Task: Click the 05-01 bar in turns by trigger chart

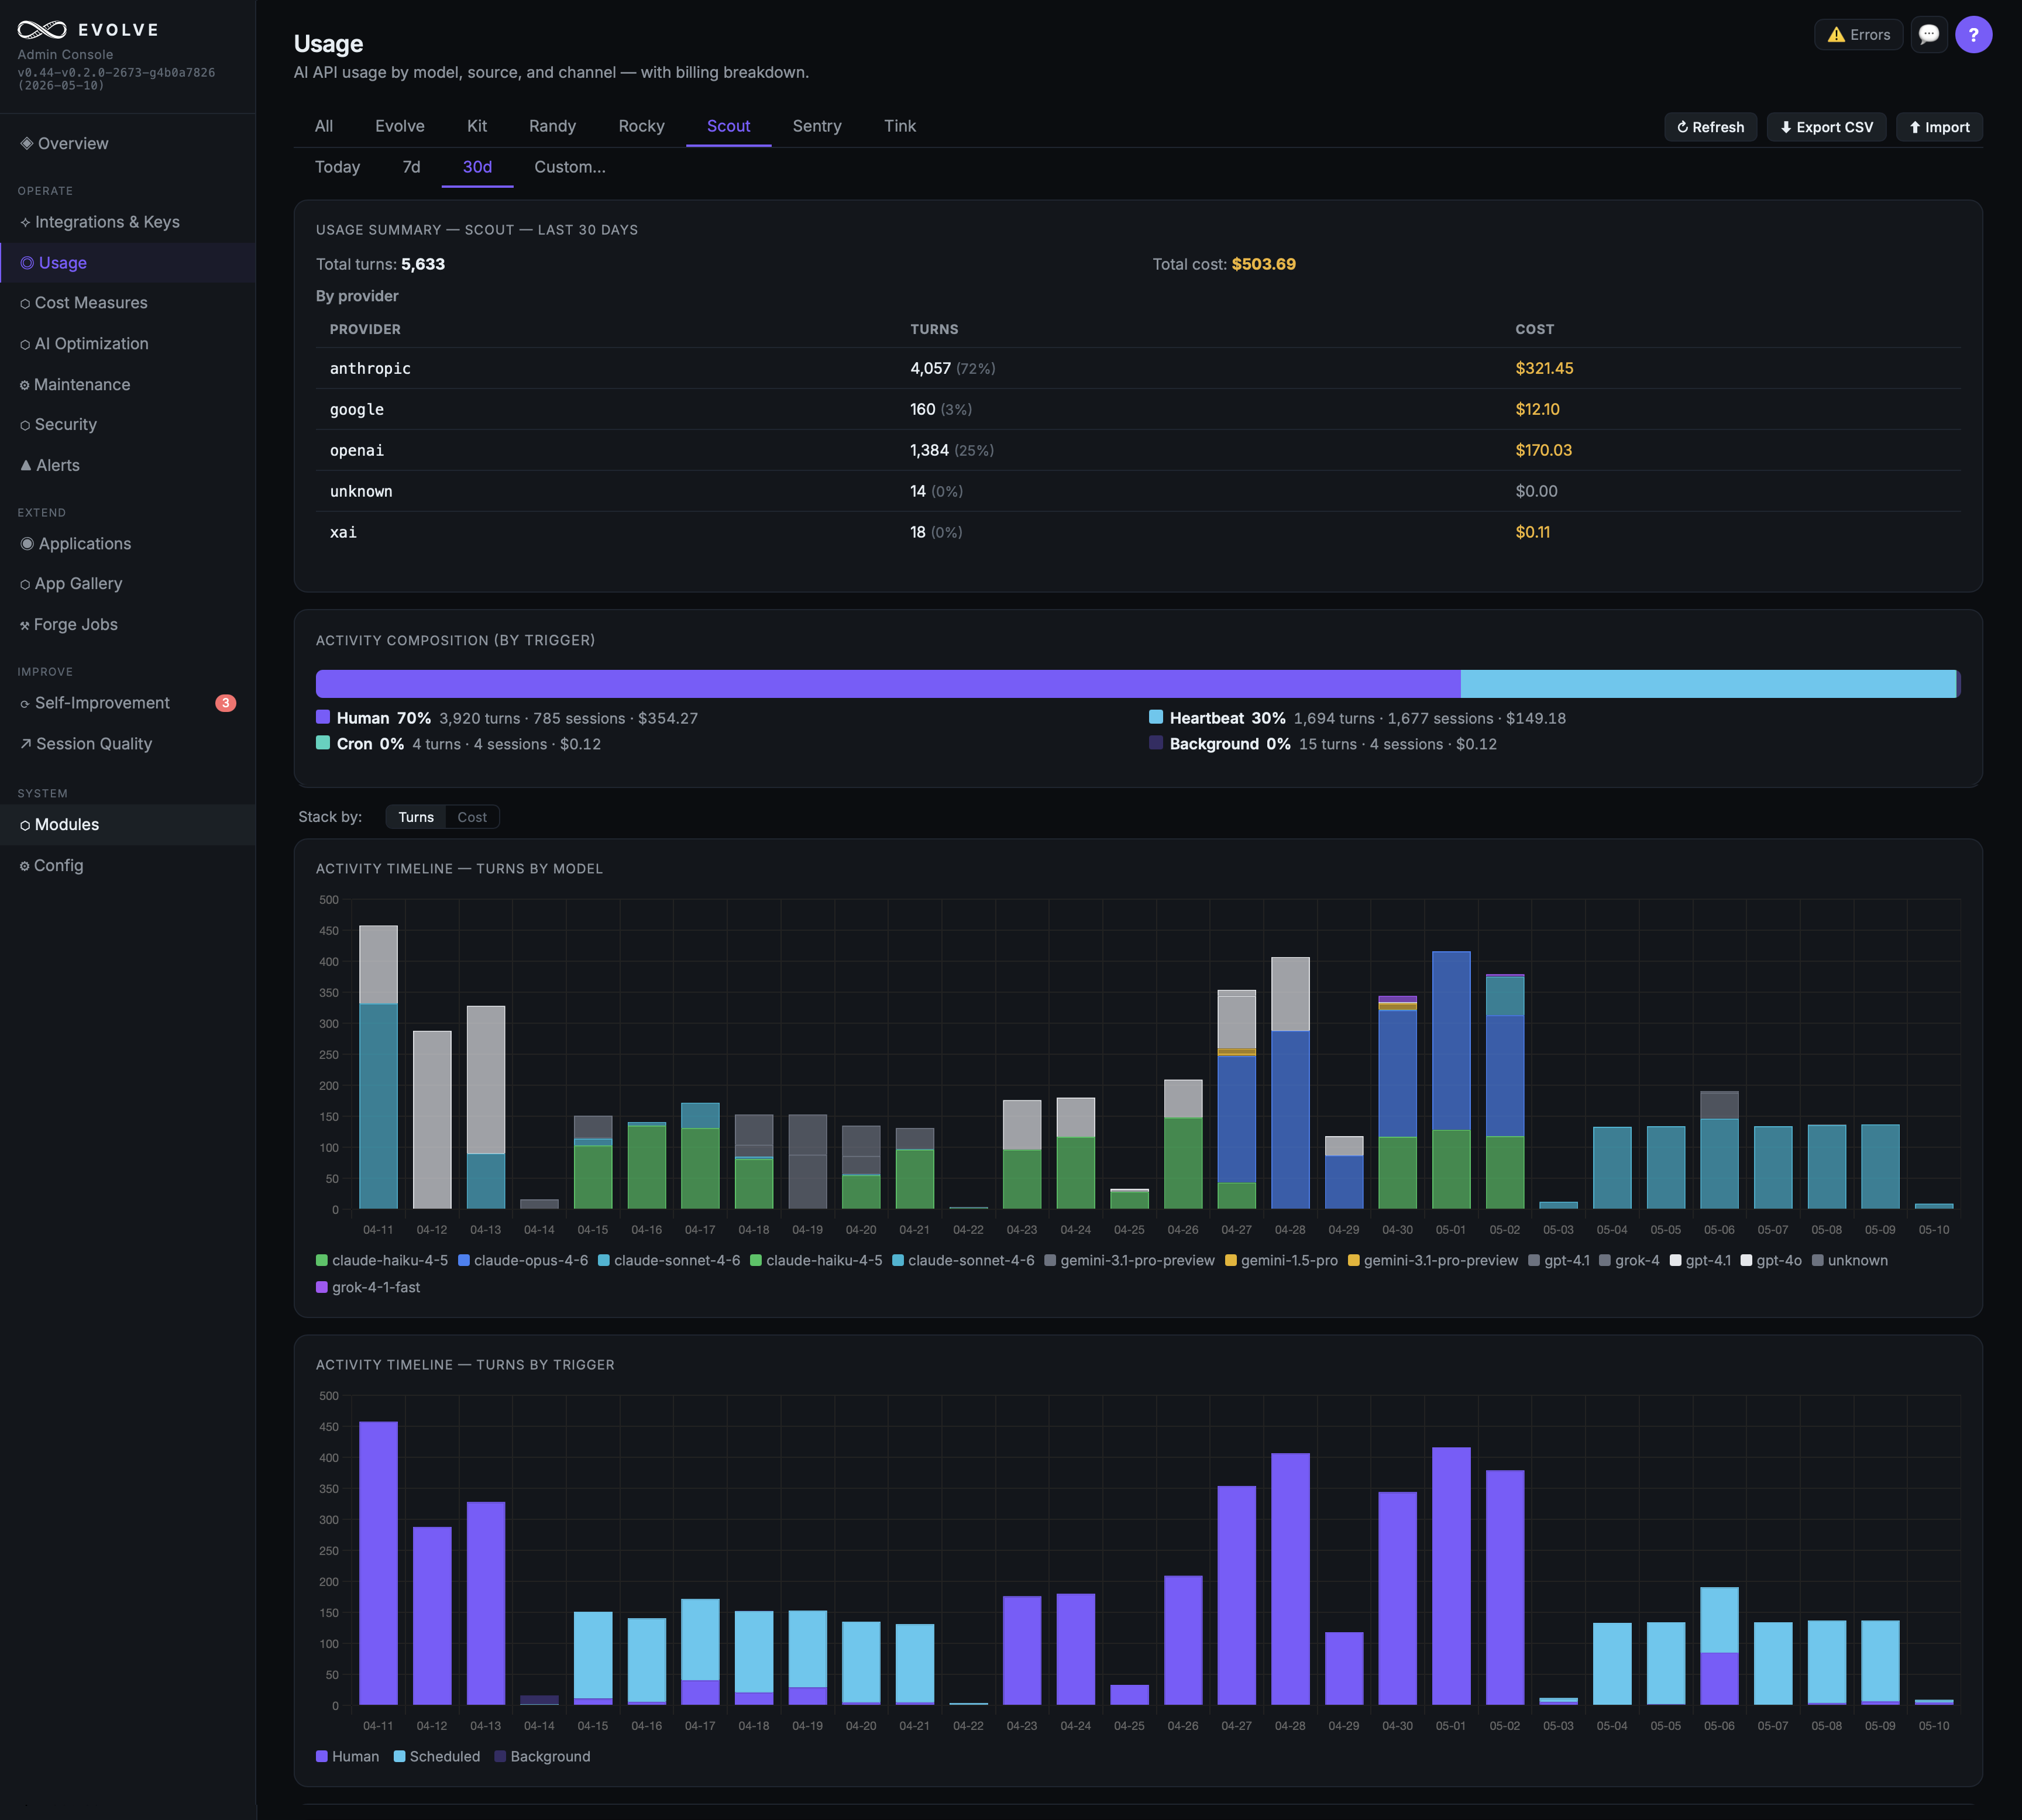Action: pyautogui.click(x=1451, y=1576)
